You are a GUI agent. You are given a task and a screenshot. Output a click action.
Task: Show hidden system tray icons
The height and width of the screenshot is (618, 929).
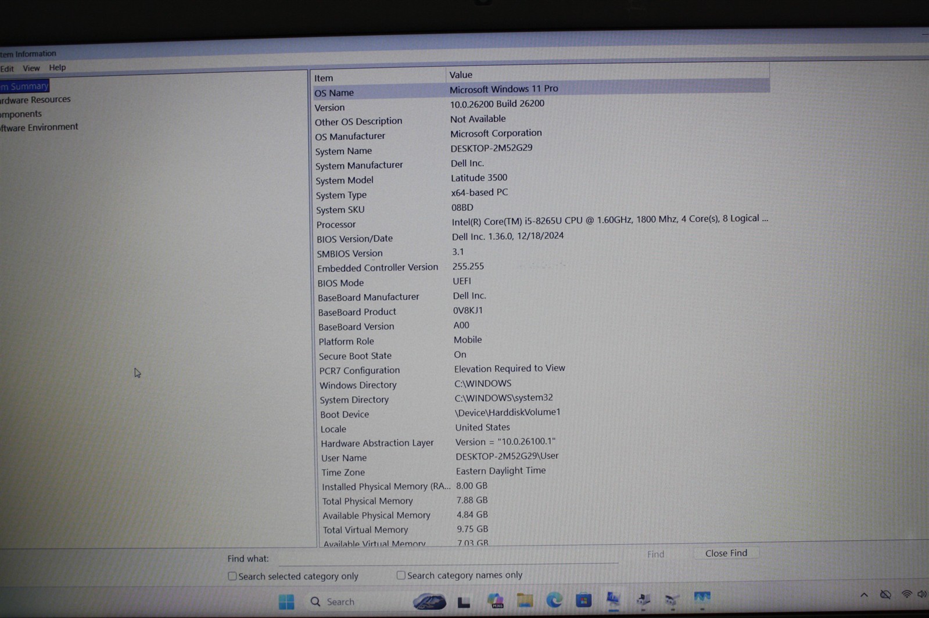pos(864,595)
